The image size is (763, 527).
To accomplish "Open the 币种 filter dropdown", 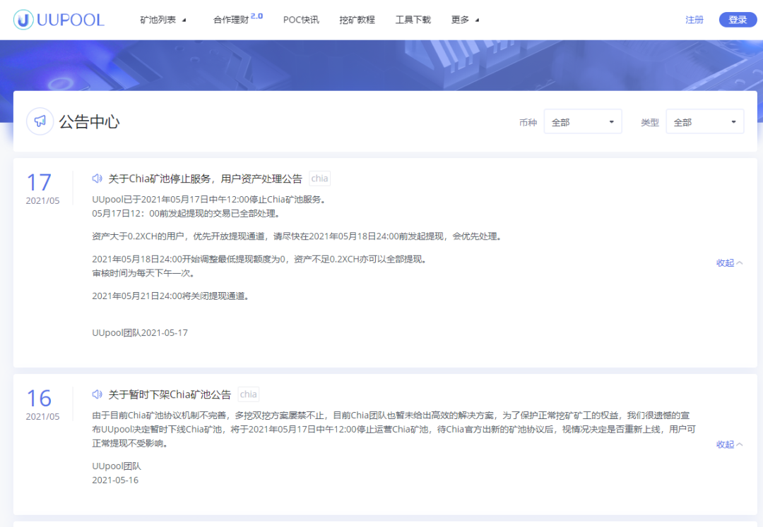I will [x=582, y=121].
